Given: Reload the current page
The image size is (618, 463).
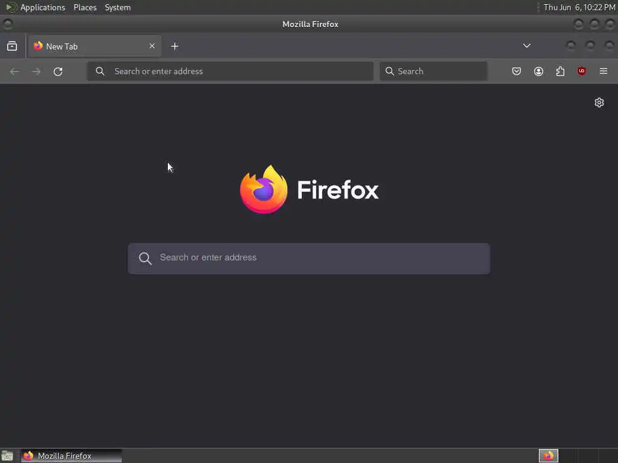Looking at the screenshot, I should 58,71.
